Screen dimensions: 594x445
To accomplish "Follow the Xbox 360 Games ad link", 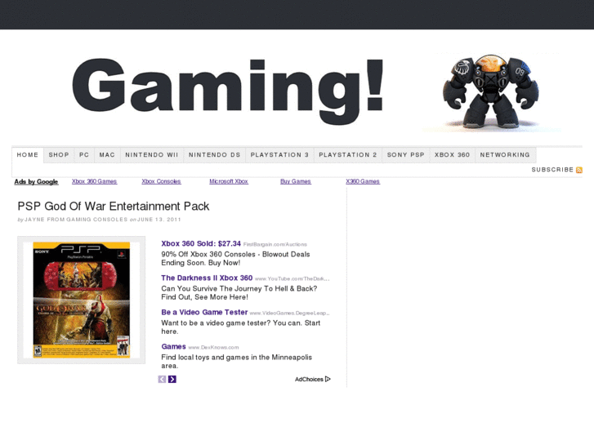I will [x=94, y=181].
